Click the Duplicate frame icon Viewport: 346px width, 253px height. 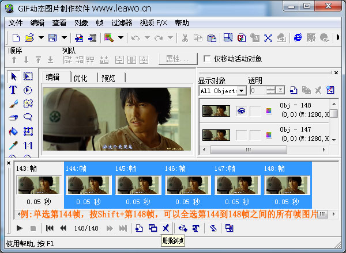[x=153, y=228]
